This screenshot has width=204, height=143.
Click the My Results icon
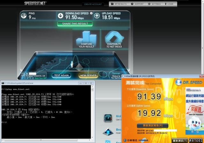click(112, 4)
